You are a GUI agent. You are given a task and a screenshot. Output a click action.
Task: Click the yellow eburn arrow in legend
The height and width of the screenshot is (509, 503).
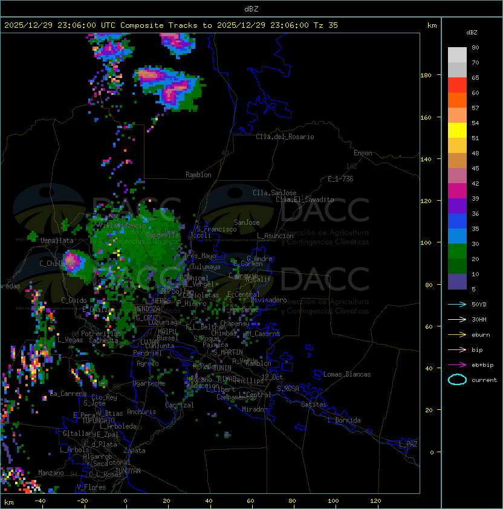tap(457, 334)
